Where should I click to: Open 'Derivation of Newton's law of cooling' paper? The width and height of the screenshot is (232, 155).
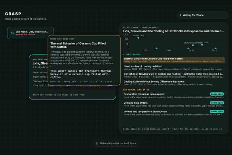[x=174, y=75]
